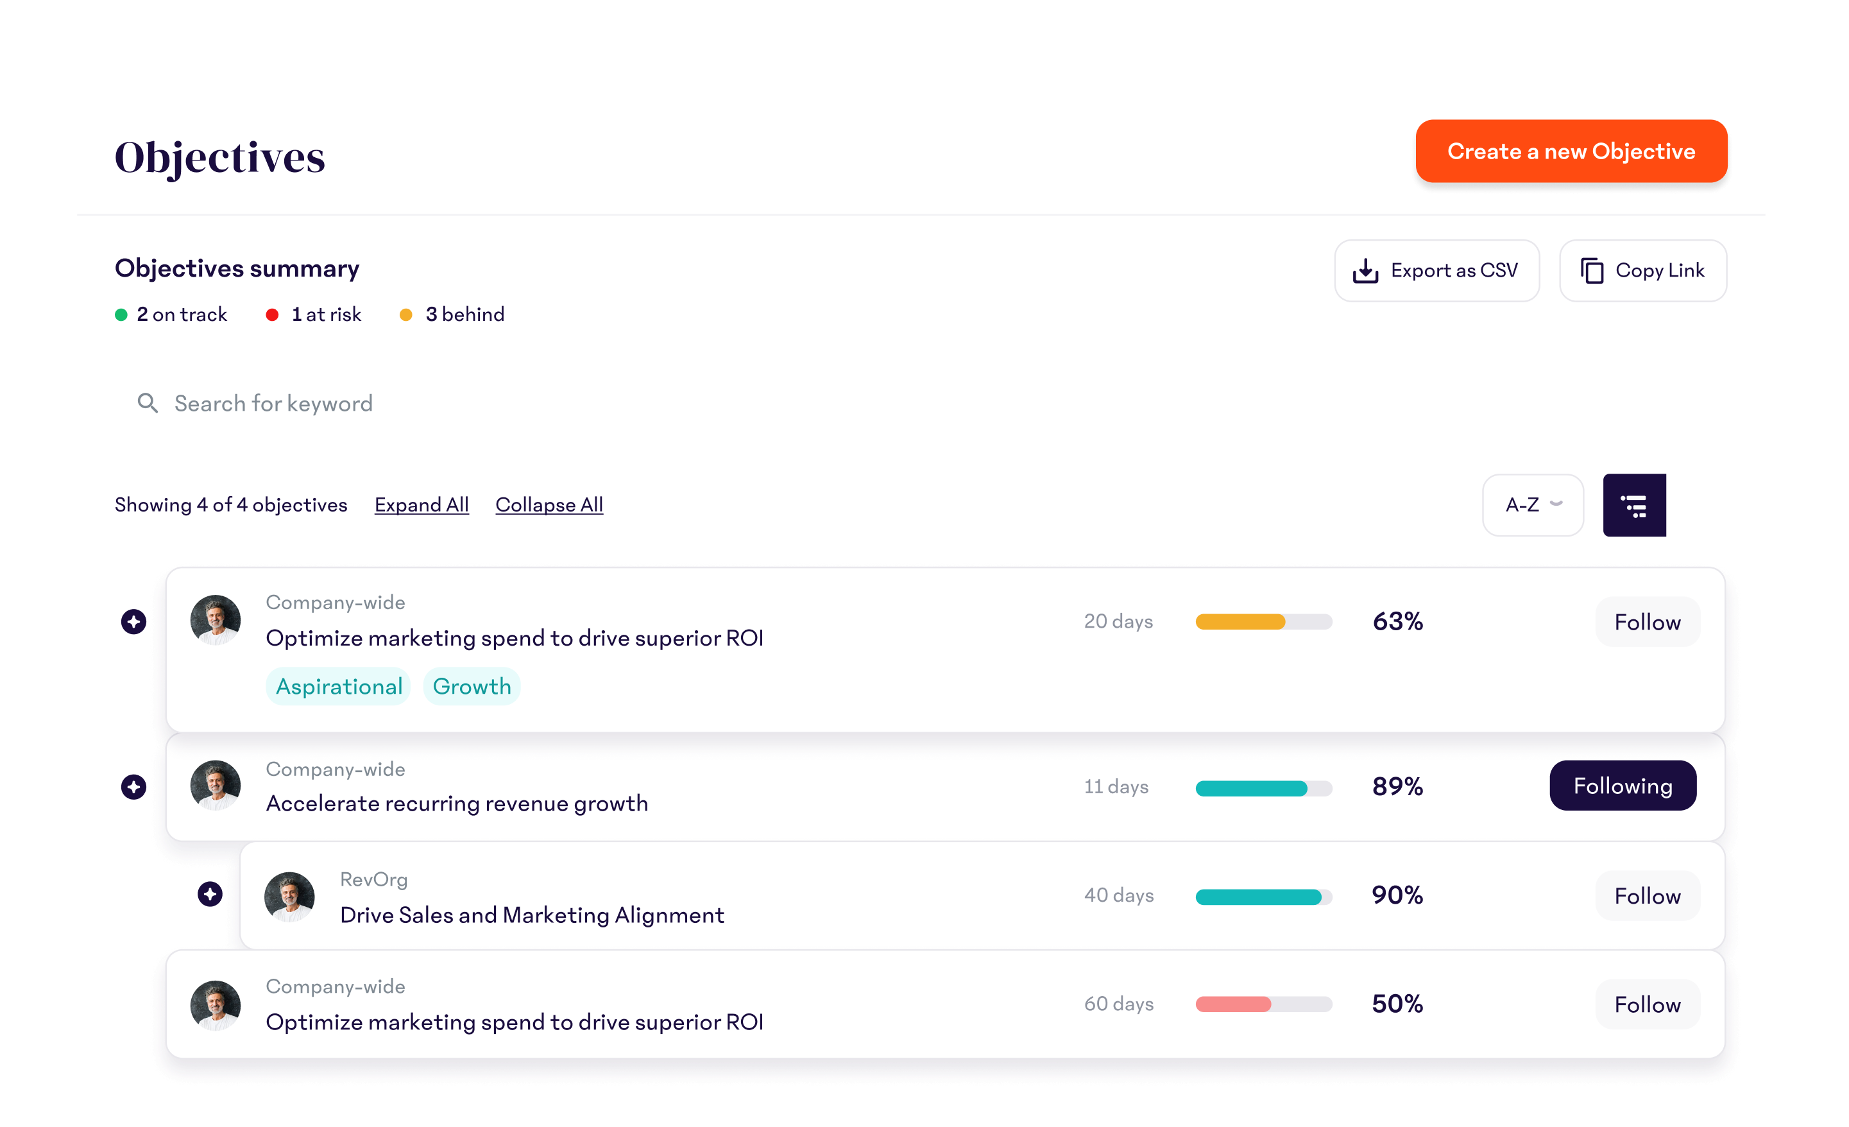Screen dimensions: 1849x1127
Task: Click the Expand All link
Action: coord(421,505)
